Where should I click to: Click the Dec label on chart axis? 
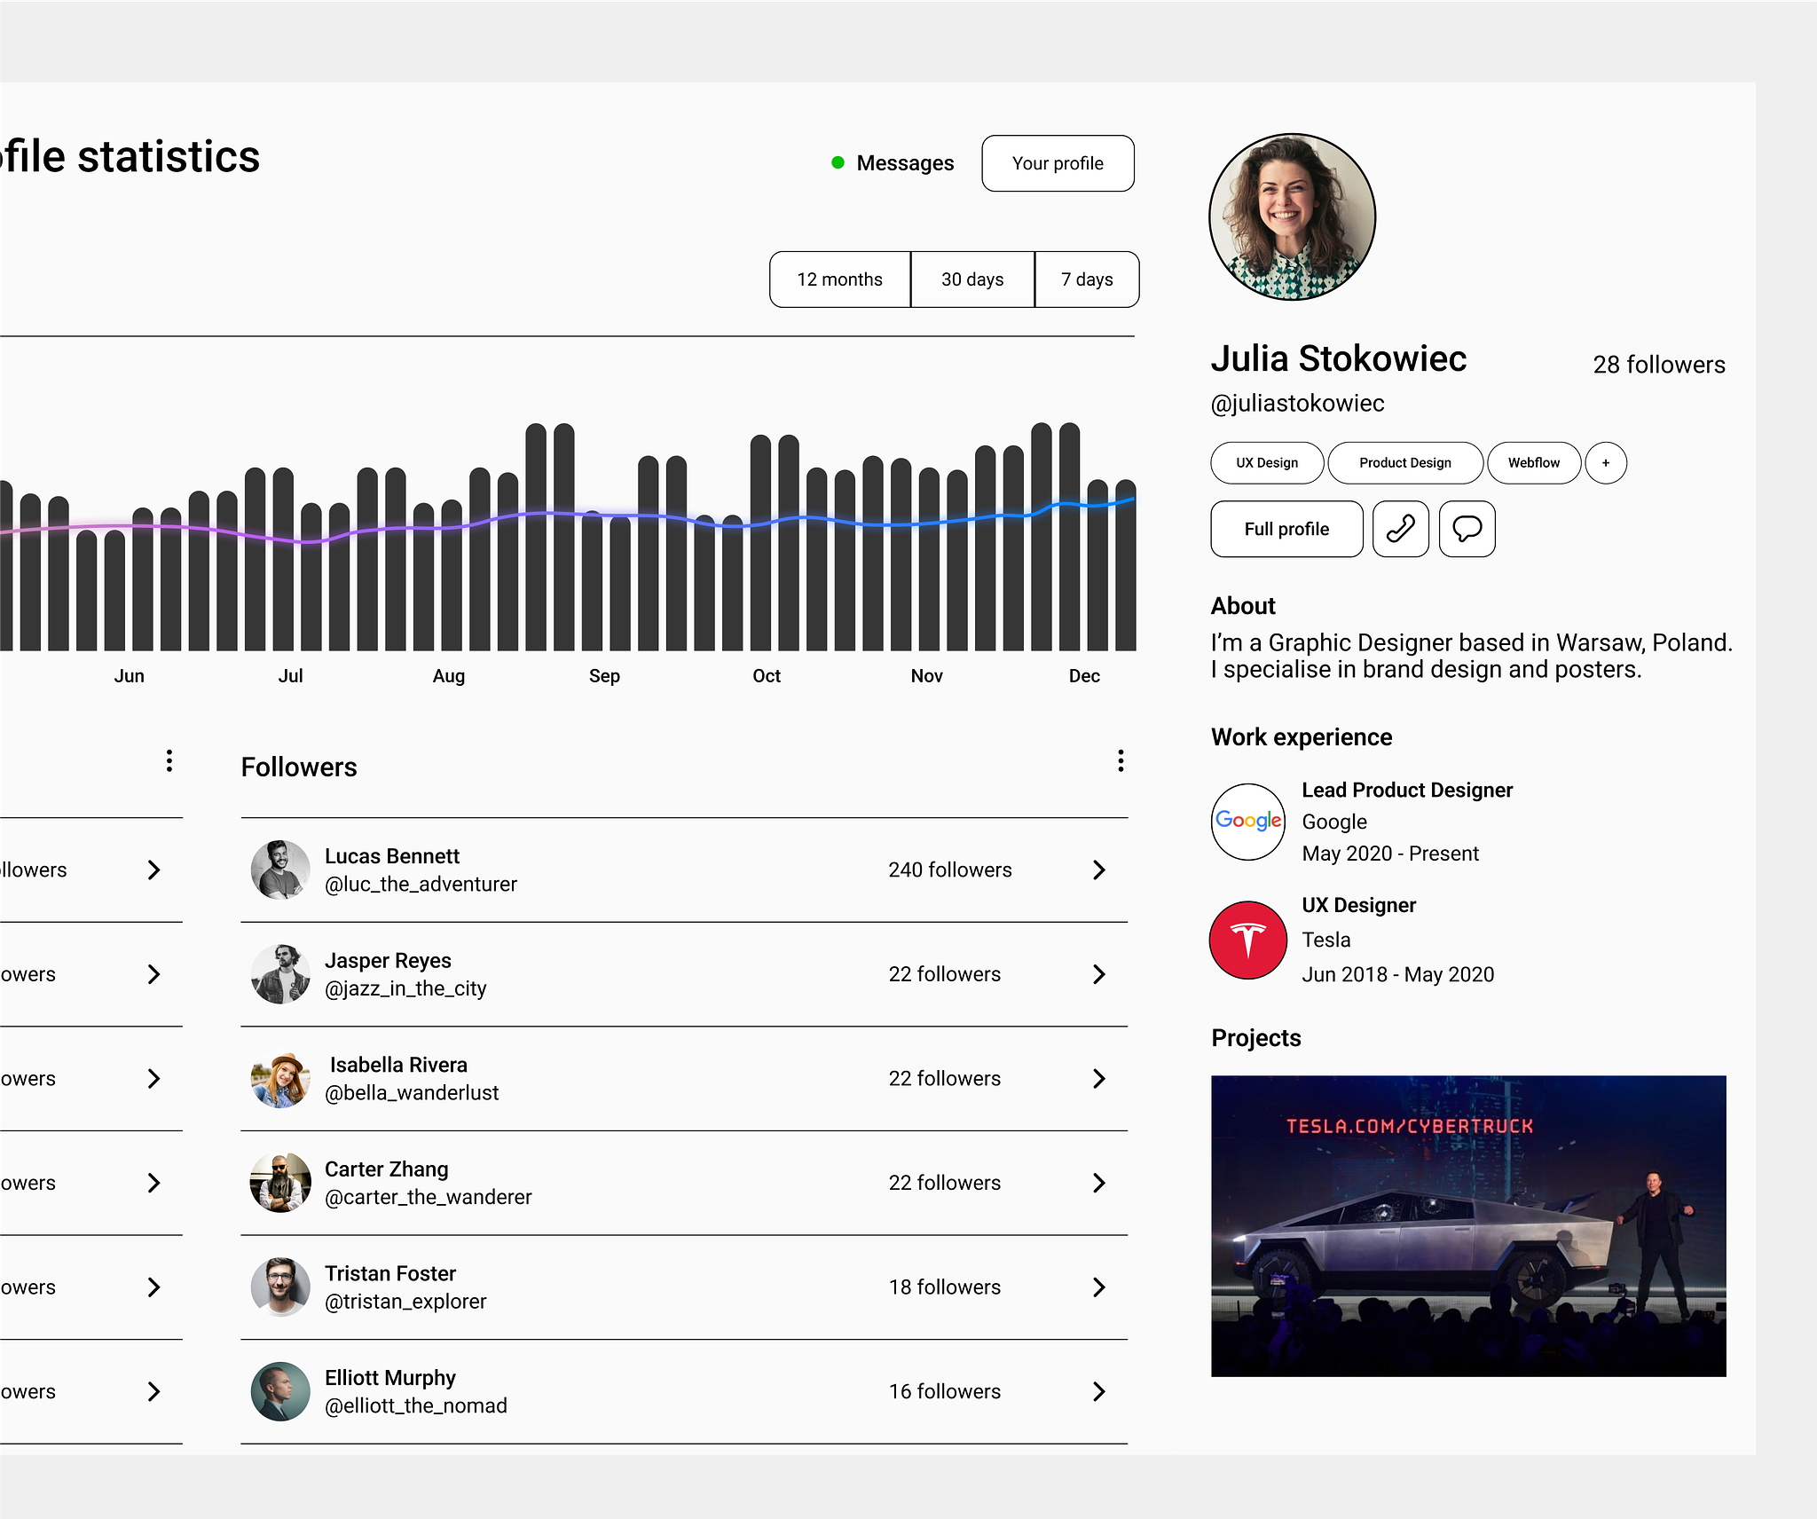1084,676
